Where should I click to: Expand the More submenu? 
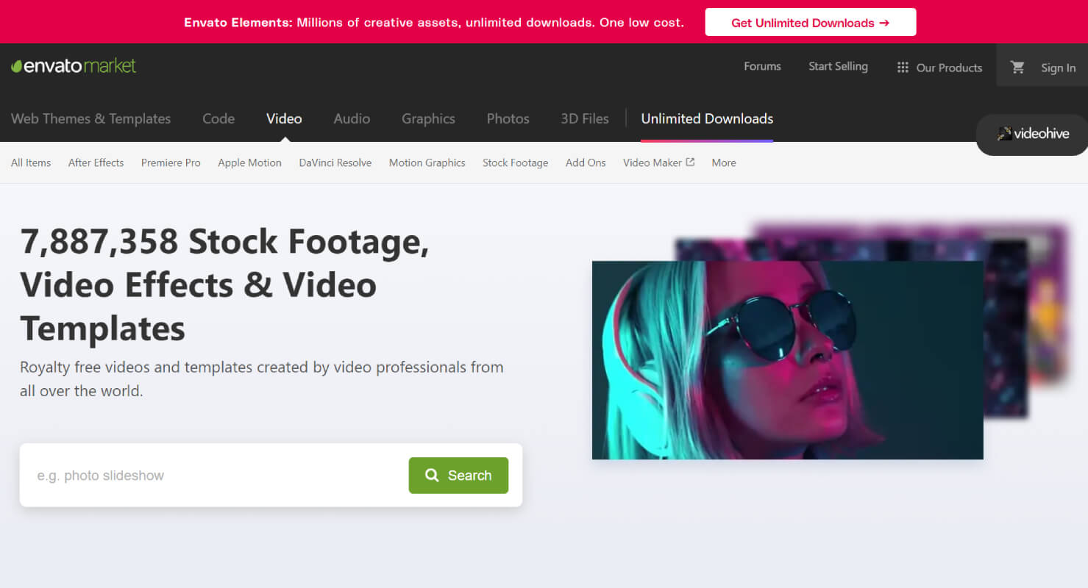pyautogui.click(x=724, y=162)
